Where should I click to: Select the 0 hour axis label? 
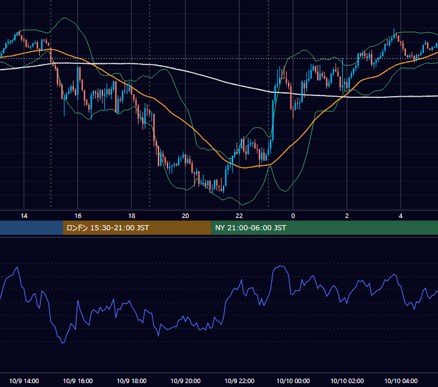point(293,216)
